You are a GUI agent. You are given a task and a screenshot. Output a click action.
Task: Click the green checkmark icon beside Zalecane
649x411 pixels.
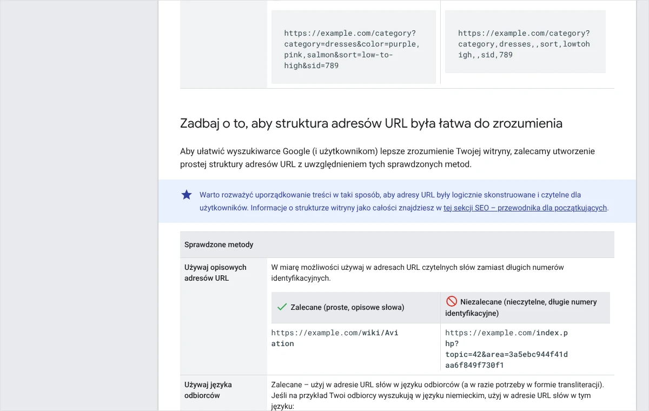click(282, 307)
